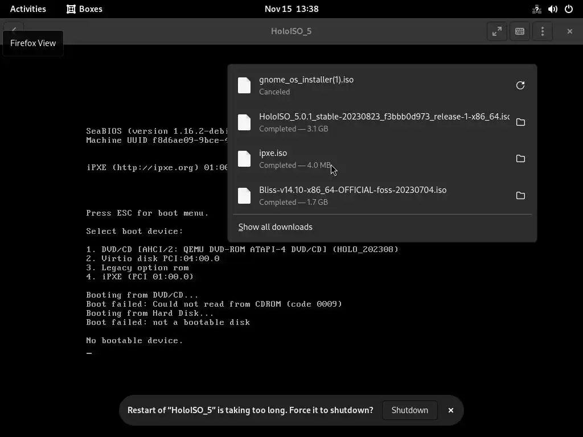Click the 'Virtio disk PCI:04:00.0' line

(153, 258)
